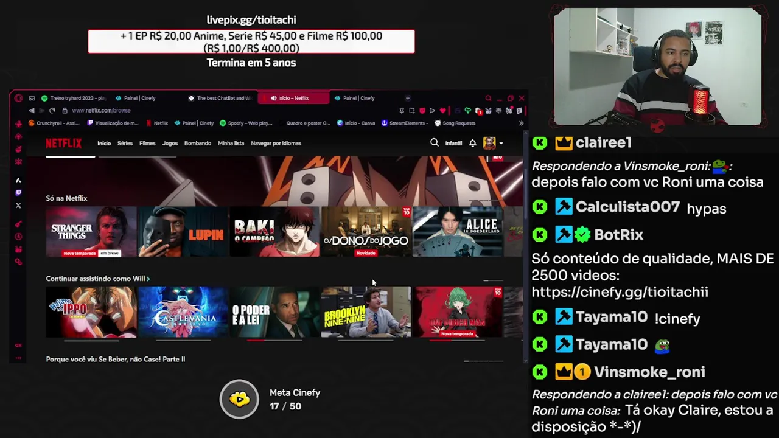
Task: Switch to last Painel | Cinefy tab
Action: coord(354,98)
